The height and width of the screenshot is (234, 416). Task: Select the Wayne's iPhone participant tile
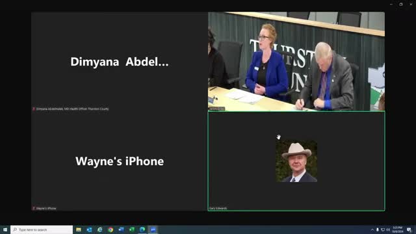[120, 161]
